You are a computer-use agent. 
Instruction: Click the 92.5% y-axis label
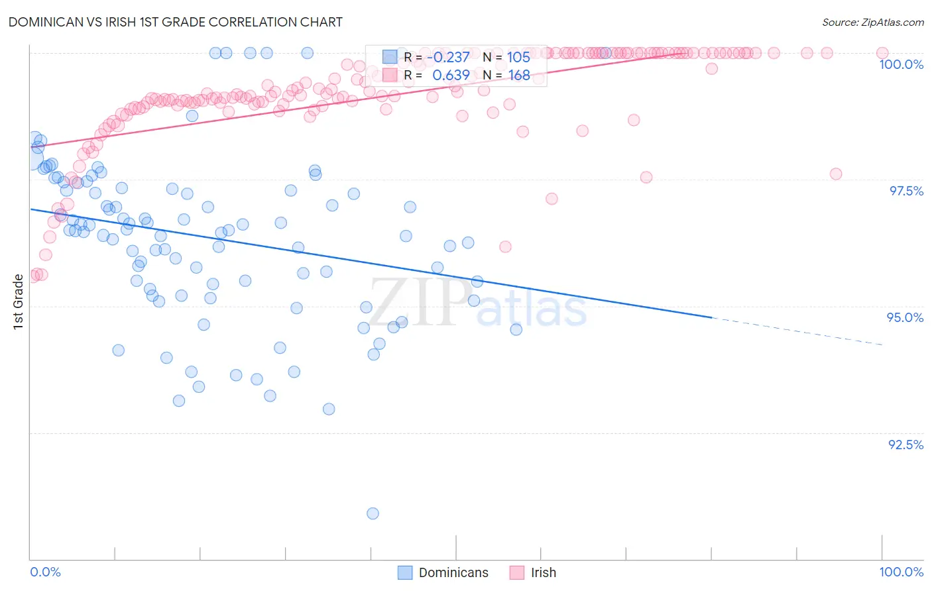tap(905, 445)
